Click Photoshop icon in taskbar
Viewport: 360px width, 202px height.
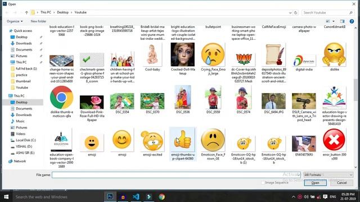tap(110, 197)
